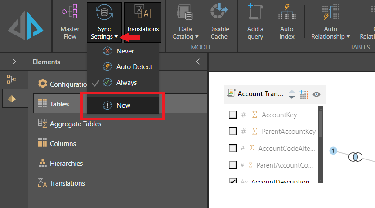Select Now from the sync menu
375x208 pixels.
pos(123,105)
